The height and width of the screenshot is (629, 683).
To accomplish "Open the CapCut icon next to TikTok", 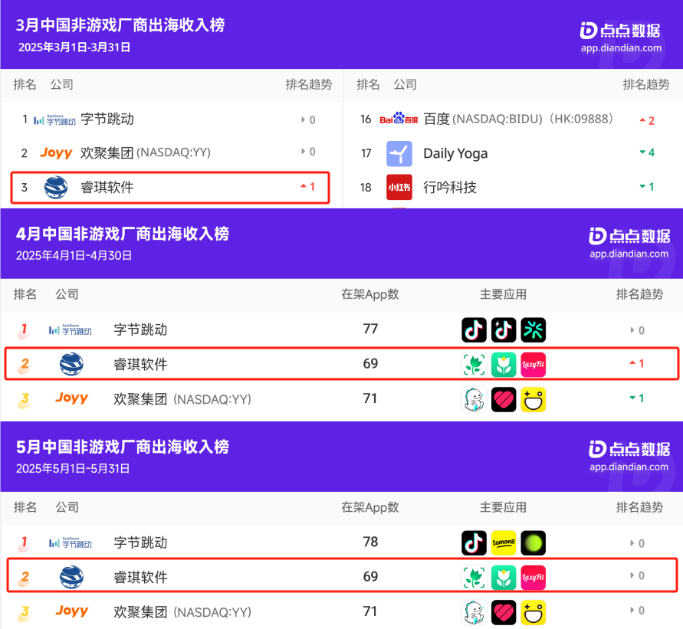I will (533, 329).
